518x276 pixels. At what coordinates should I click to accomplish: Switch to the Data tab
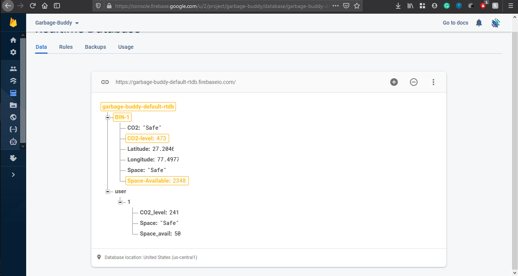pos(41,47)
